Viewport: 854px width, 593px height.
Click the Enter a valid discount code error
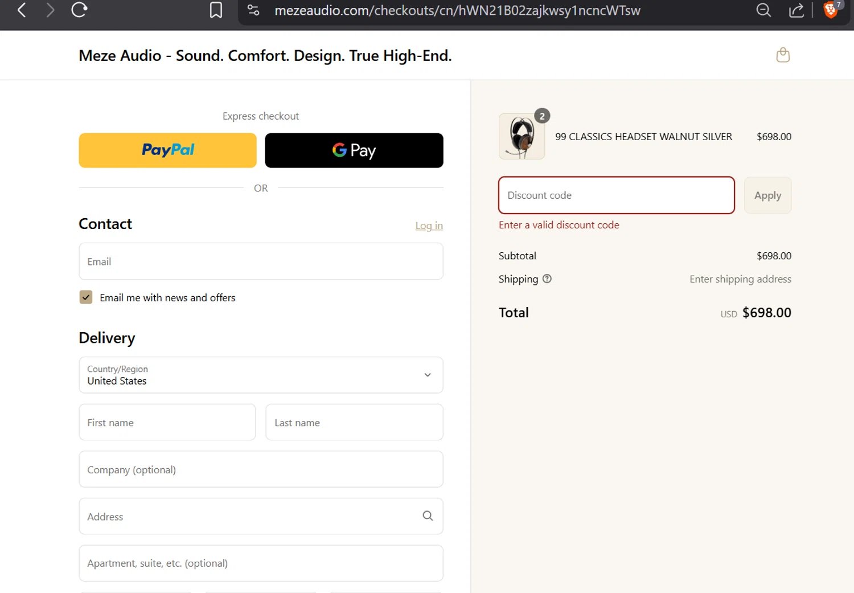click(559, 225)
